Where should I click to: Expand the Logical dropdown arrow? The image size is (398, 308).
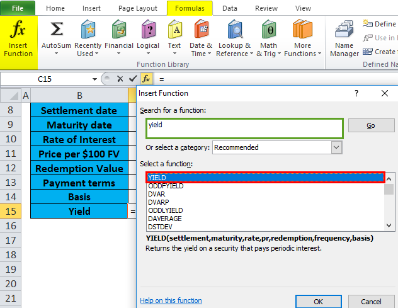pyautogui.click(x=148, y=54)
